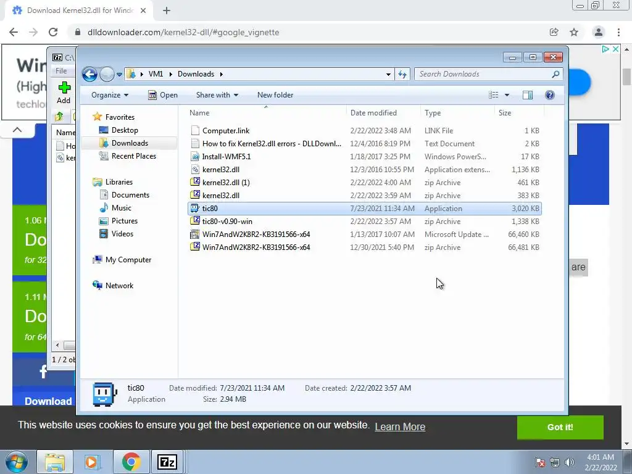Click the media player taskbar icon
The width and height of the screenshot is (632, 474).
pyautogui.click(x=93, y=462)
